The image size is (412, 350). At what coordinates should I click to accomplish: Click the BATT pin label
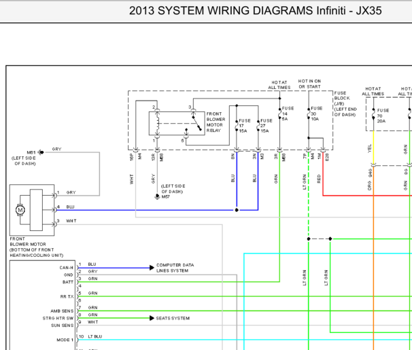(68, 282)
